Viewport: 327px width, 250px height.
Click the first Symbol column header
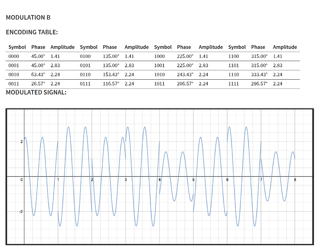pyautogui.click(x=17, y=47)
